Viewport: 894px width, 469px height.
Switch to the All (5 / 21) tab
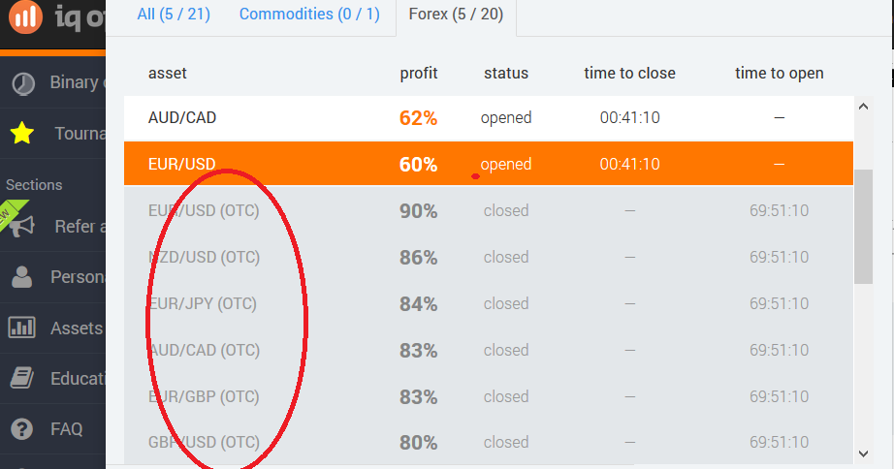174,14
